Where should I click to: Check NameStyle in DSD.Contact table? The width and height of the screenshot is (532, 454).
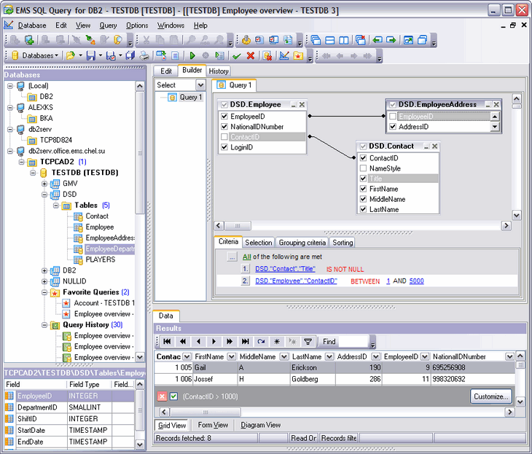point(363,168)
